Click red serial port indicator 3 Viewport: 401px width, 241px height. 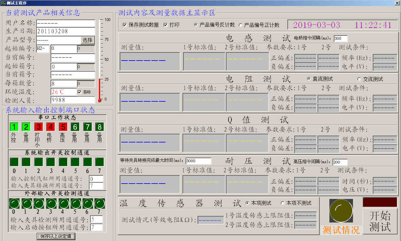tap(38, 127)
